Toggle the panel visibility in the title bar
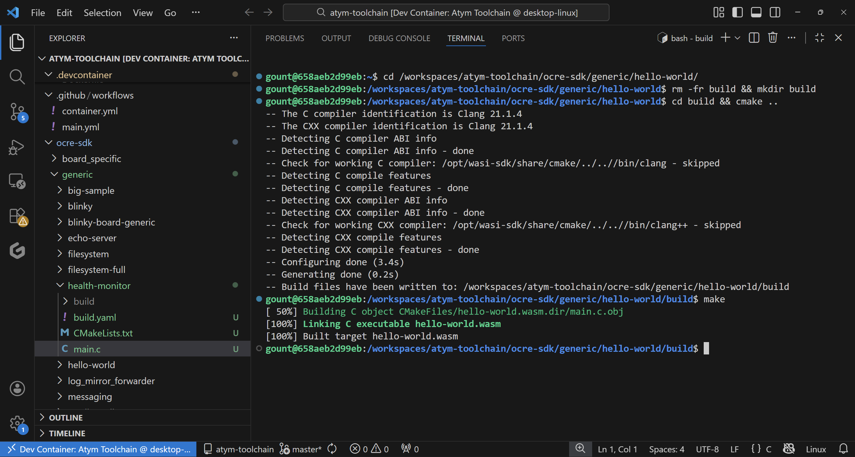 coord(756,12)
